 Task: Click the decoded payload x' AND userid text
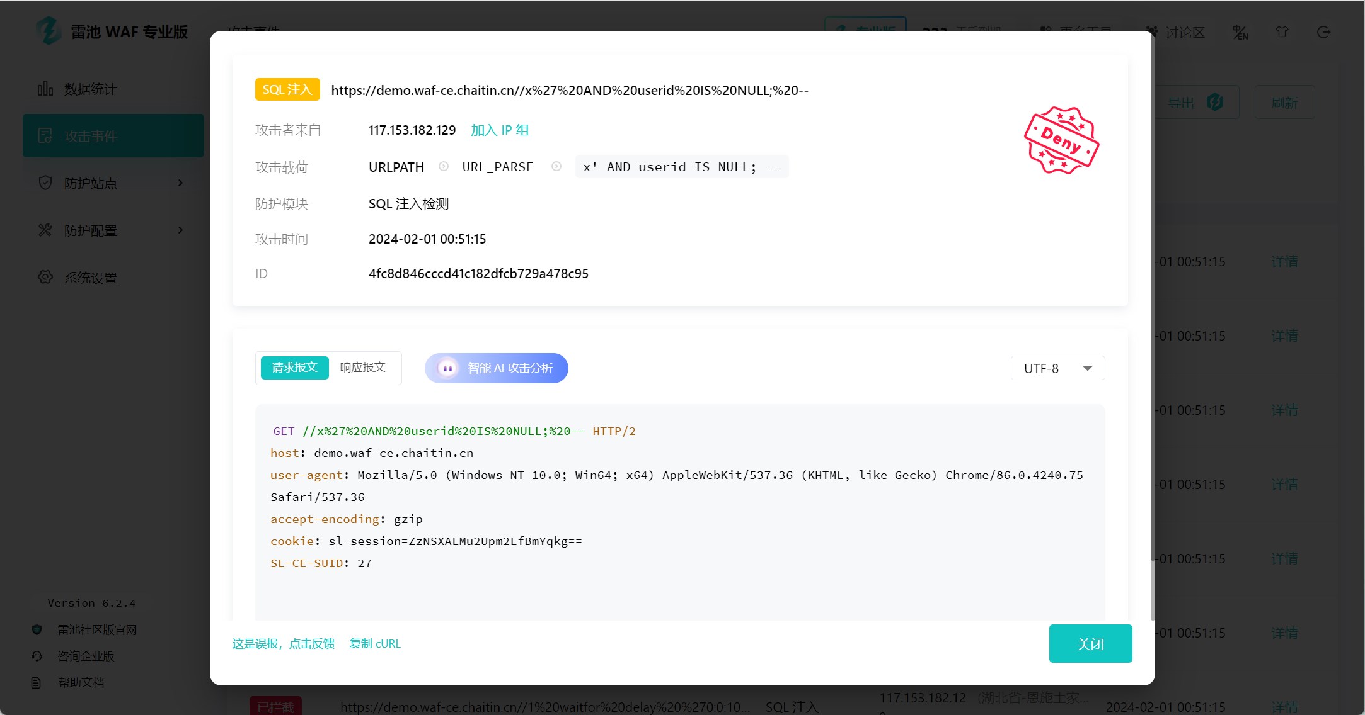point(682,167)
